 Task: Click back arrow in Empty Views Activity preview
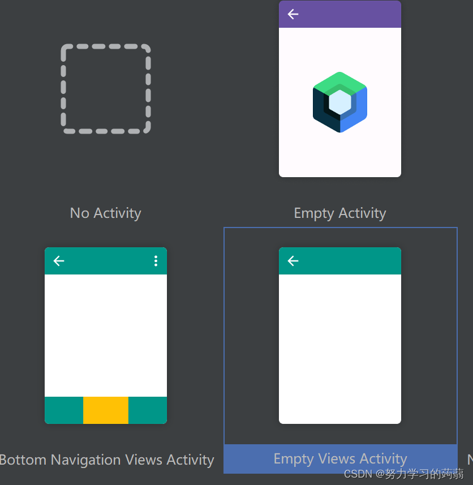[293, 261]
